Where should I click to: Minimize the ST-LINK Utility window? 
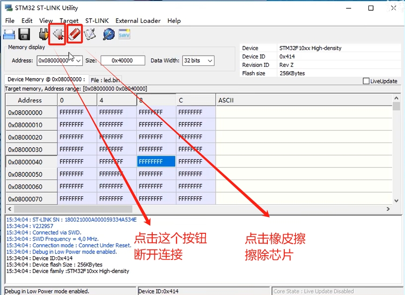point(349,8)
